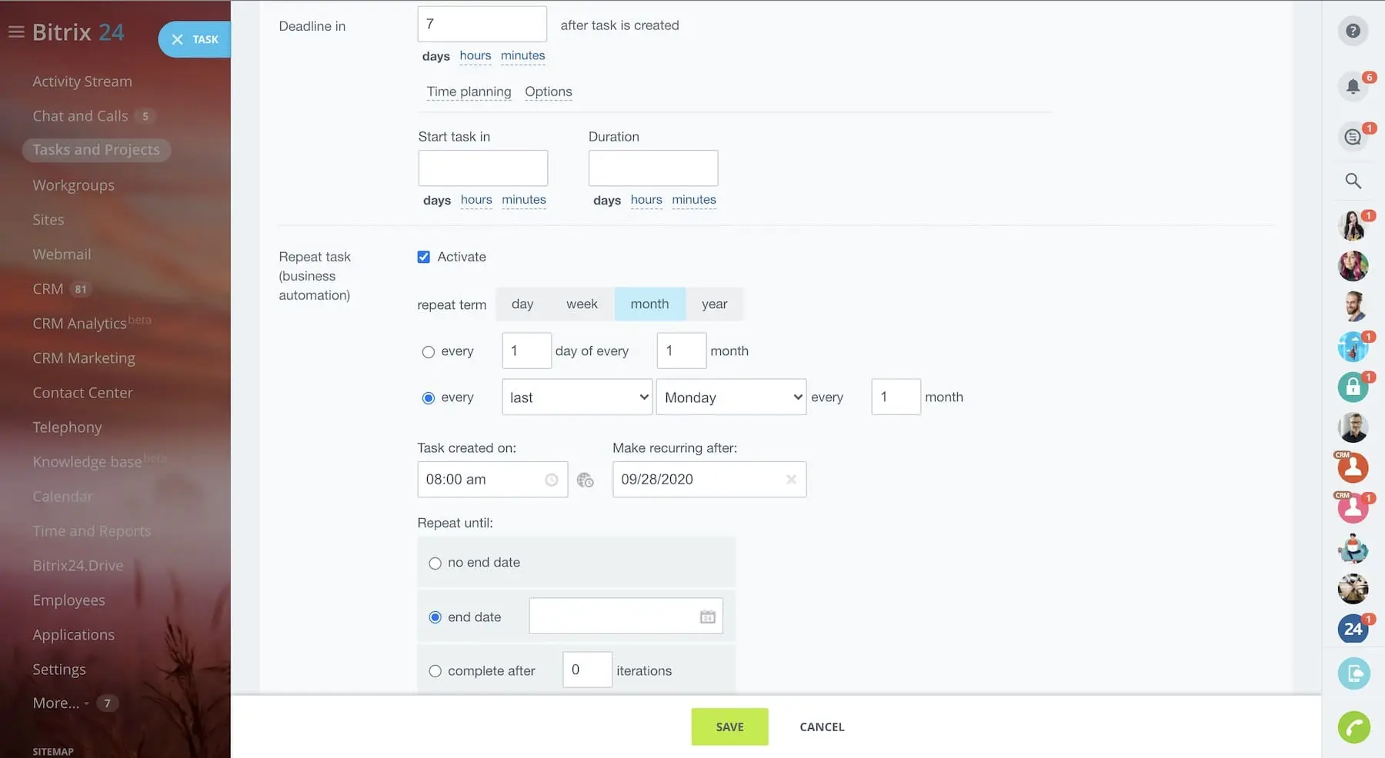
Task: Click the search magnifier icon
Action: [1353, 181]
